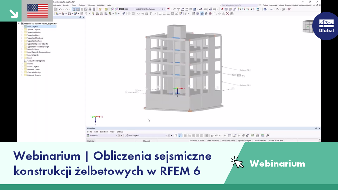Close the Materials panel
This screenshot has height=190, width=338.
[319, 128]
